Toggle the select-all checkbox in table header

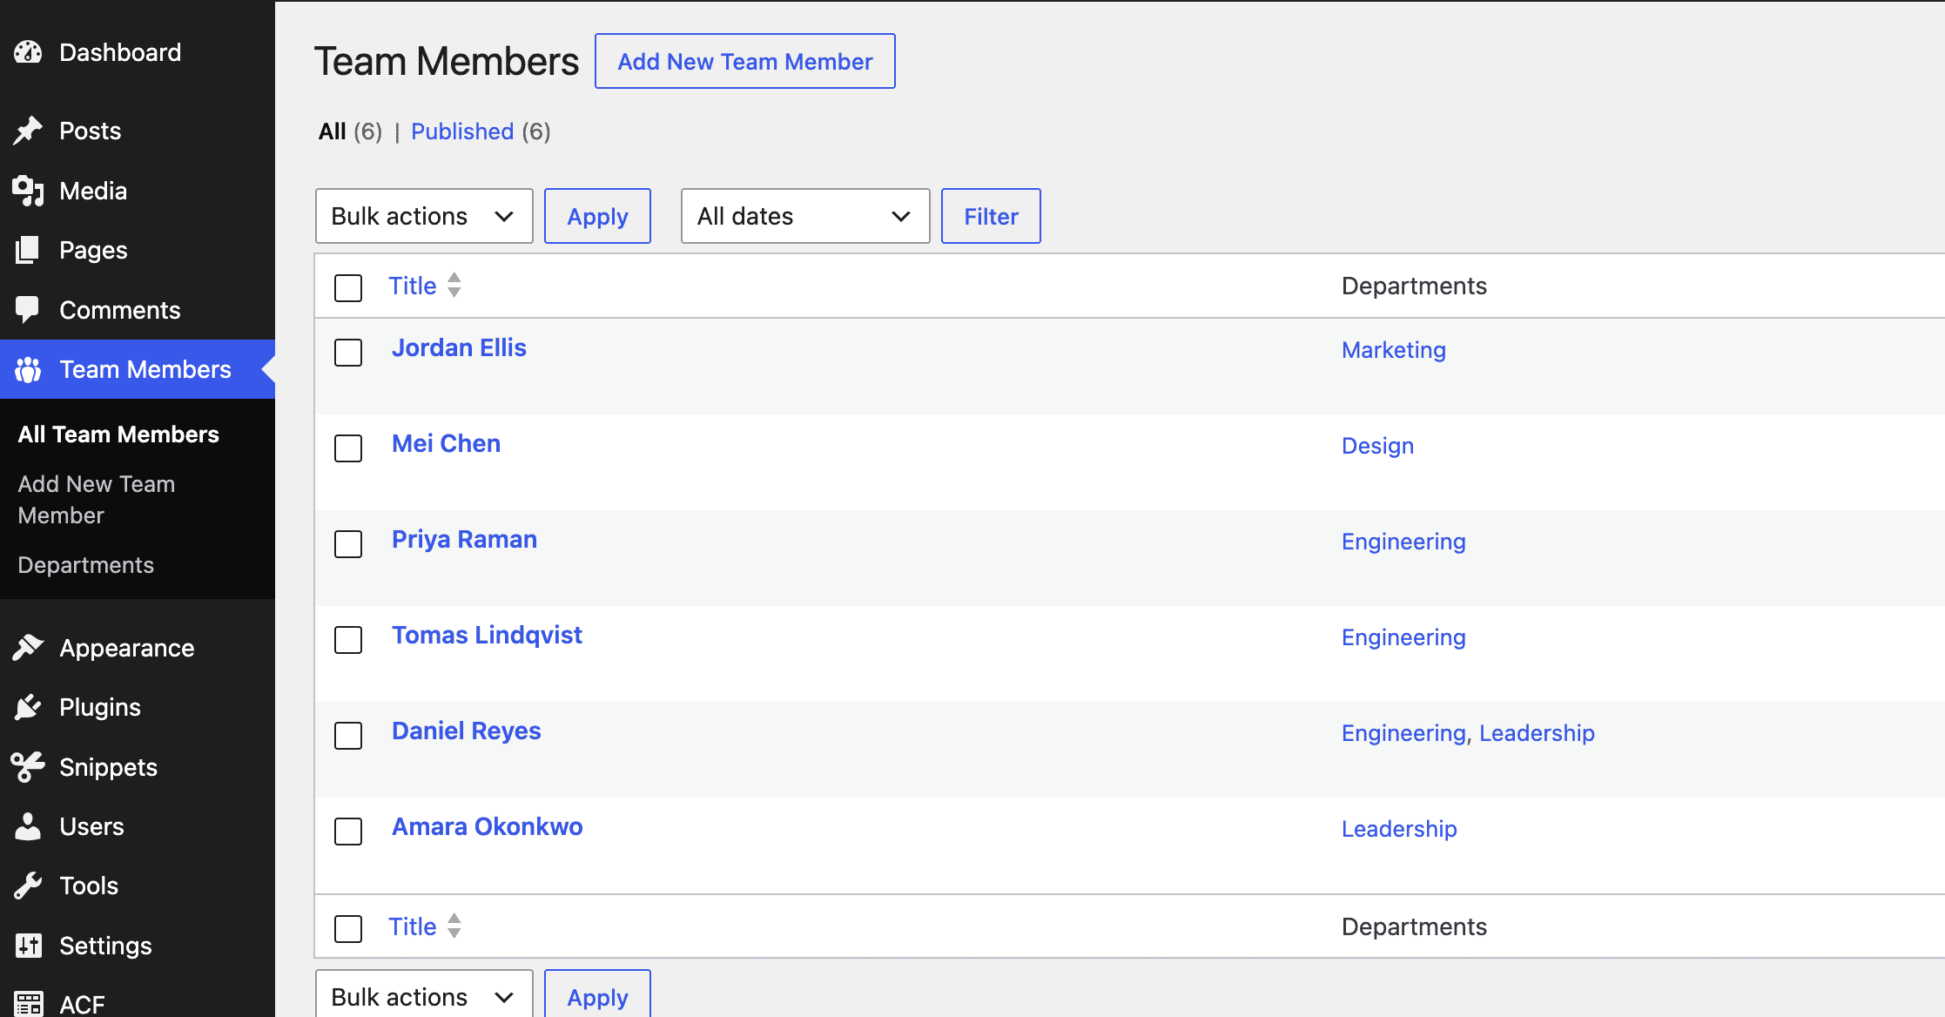point(348,288)
